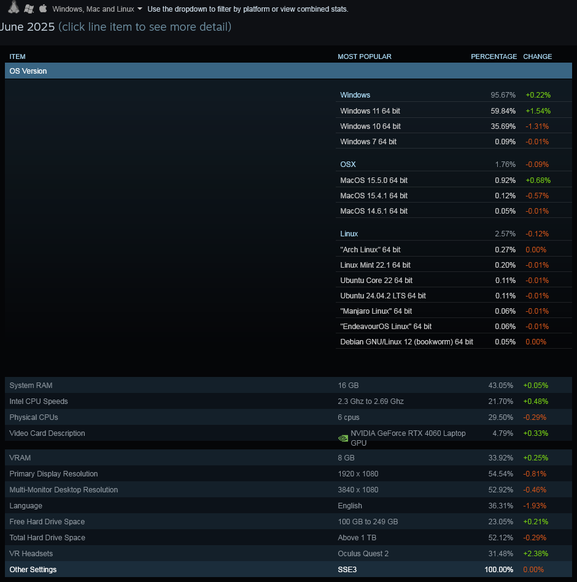Click the 16 GB System RAM value

point(348,386)
